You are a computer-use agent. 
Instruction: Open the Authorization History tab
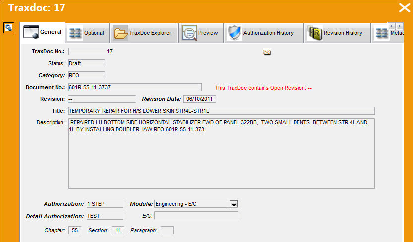(264, 33)
